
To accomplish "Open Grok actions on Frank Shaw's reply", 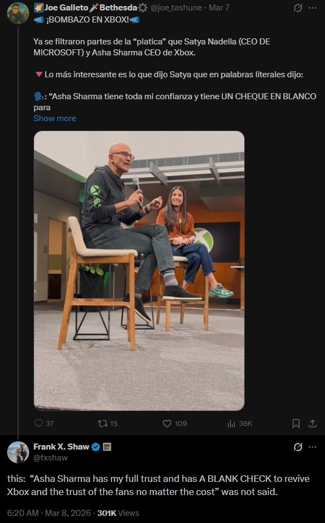I will point(299,446).
